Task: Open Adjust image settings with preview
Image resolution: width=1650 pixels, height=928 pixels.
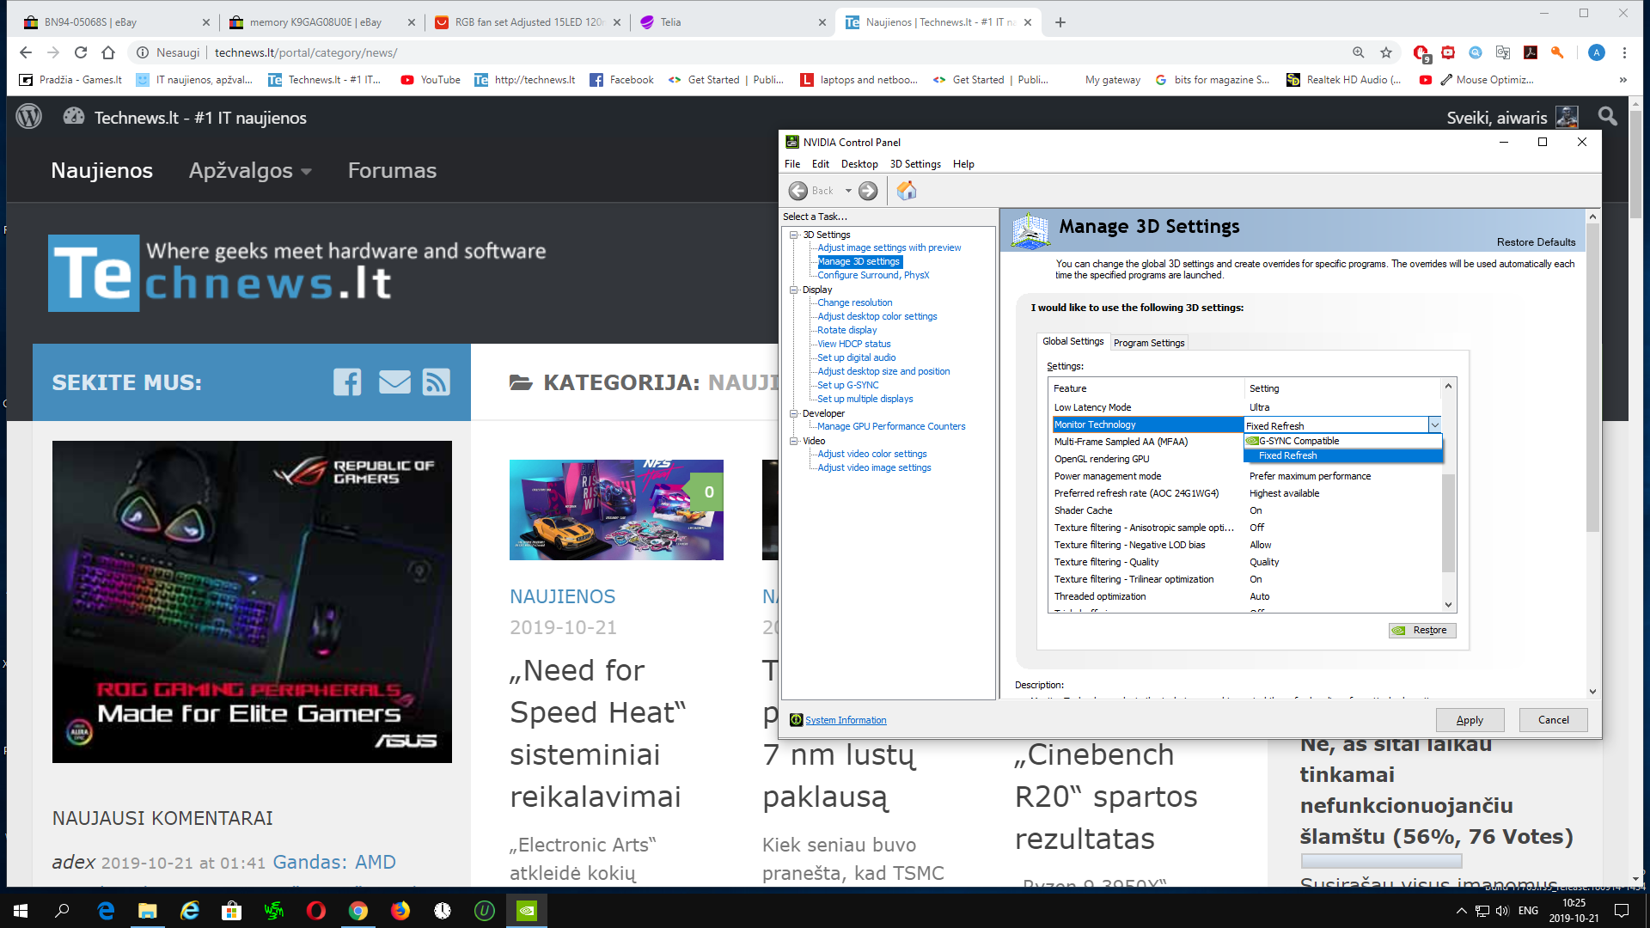Action: [889, 247]
